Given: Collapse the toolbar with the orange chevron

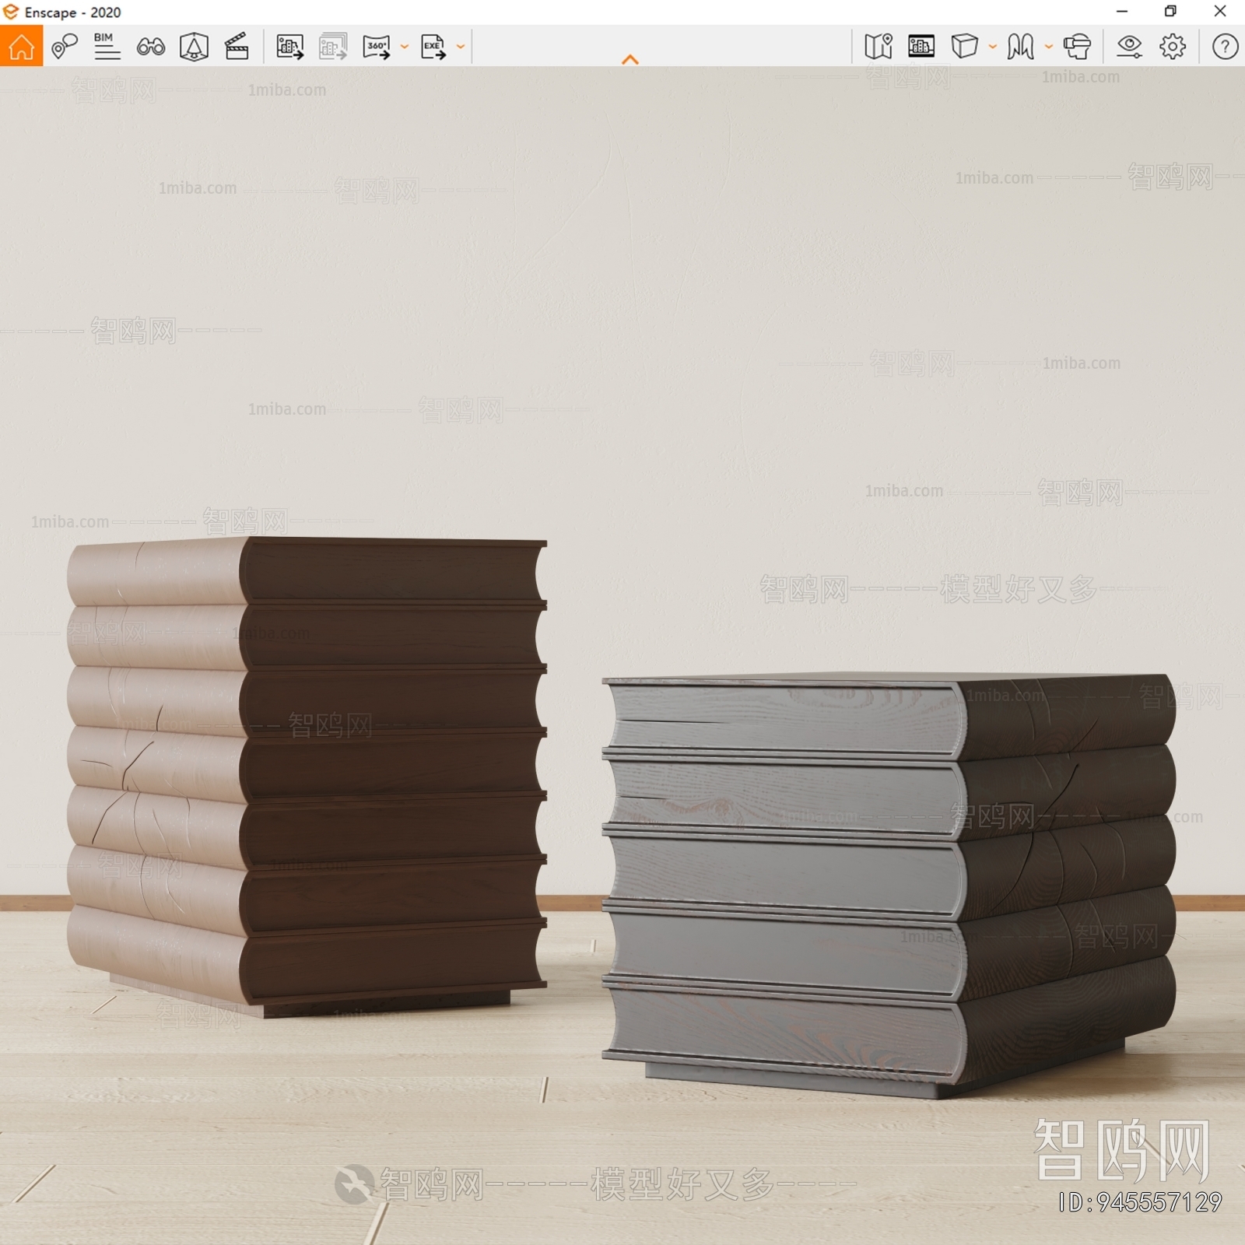Looking at the screenshot, I should pyautogui.click(x=630, y=59).
